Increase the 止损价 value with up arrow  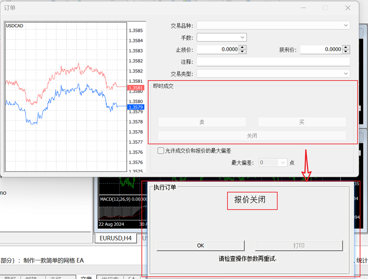point(242,47)
